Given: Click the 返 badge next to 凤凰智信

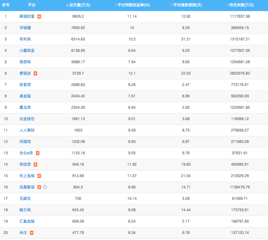Looking at the screenshot, I should pos(39,187).
